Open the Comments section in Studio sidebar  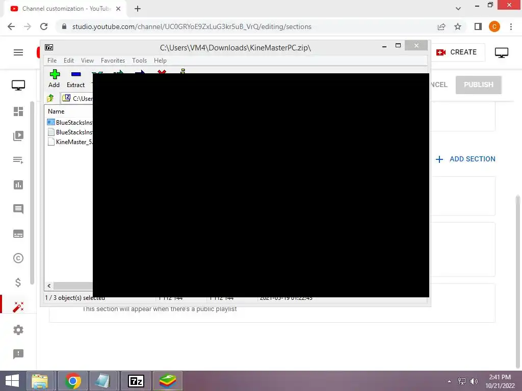tap(18, 209)
